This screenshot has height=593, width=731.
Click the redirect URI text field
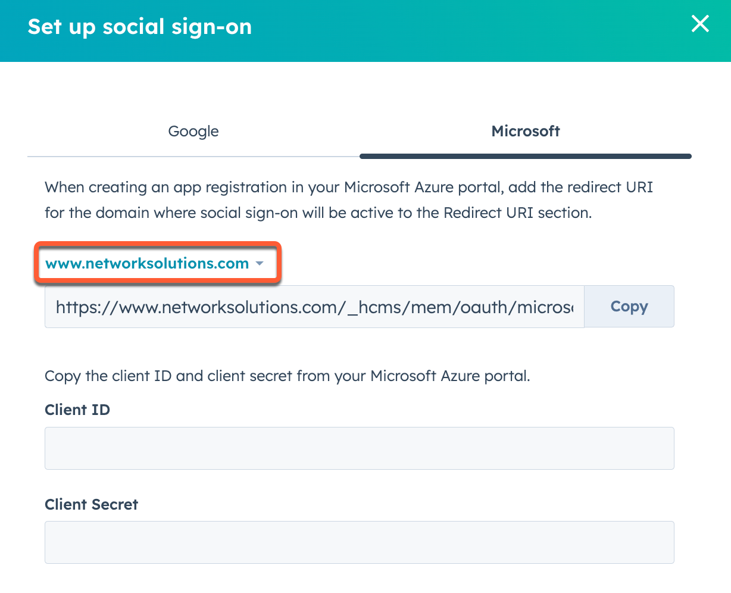click(x=314, y=307)
